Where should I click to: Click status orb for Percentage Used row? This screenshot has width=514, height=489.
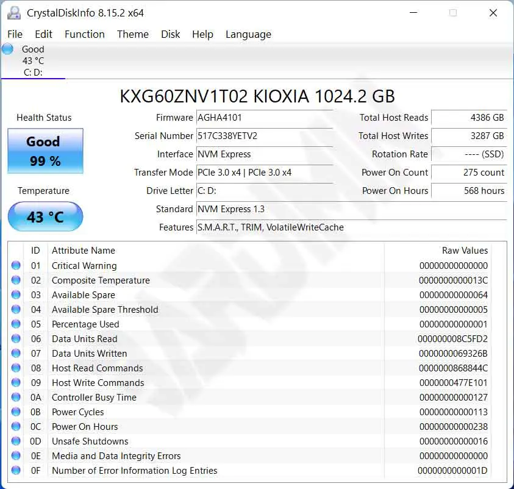pyautogui.click(x=16, y=324)
